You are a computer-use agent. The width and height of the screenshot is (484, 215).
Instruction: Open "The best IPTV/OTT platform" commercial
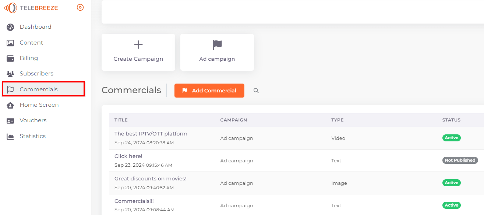(151, 134)
